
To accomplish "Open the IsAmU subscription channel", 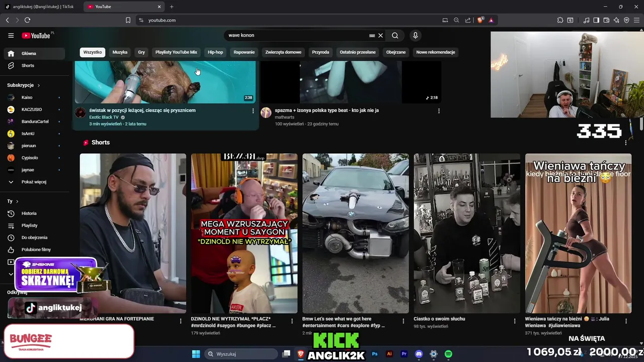I will [34, 133].
